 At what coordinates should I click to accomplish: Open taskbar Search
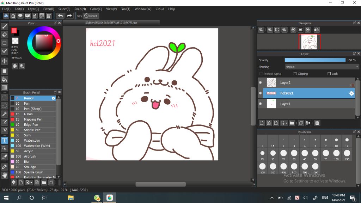[19, 198]
